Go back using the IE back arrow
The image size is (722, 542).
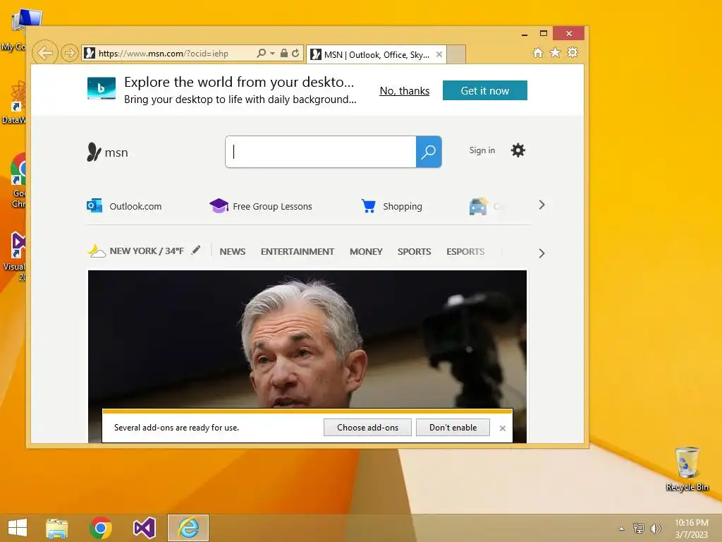click(44, 53)
